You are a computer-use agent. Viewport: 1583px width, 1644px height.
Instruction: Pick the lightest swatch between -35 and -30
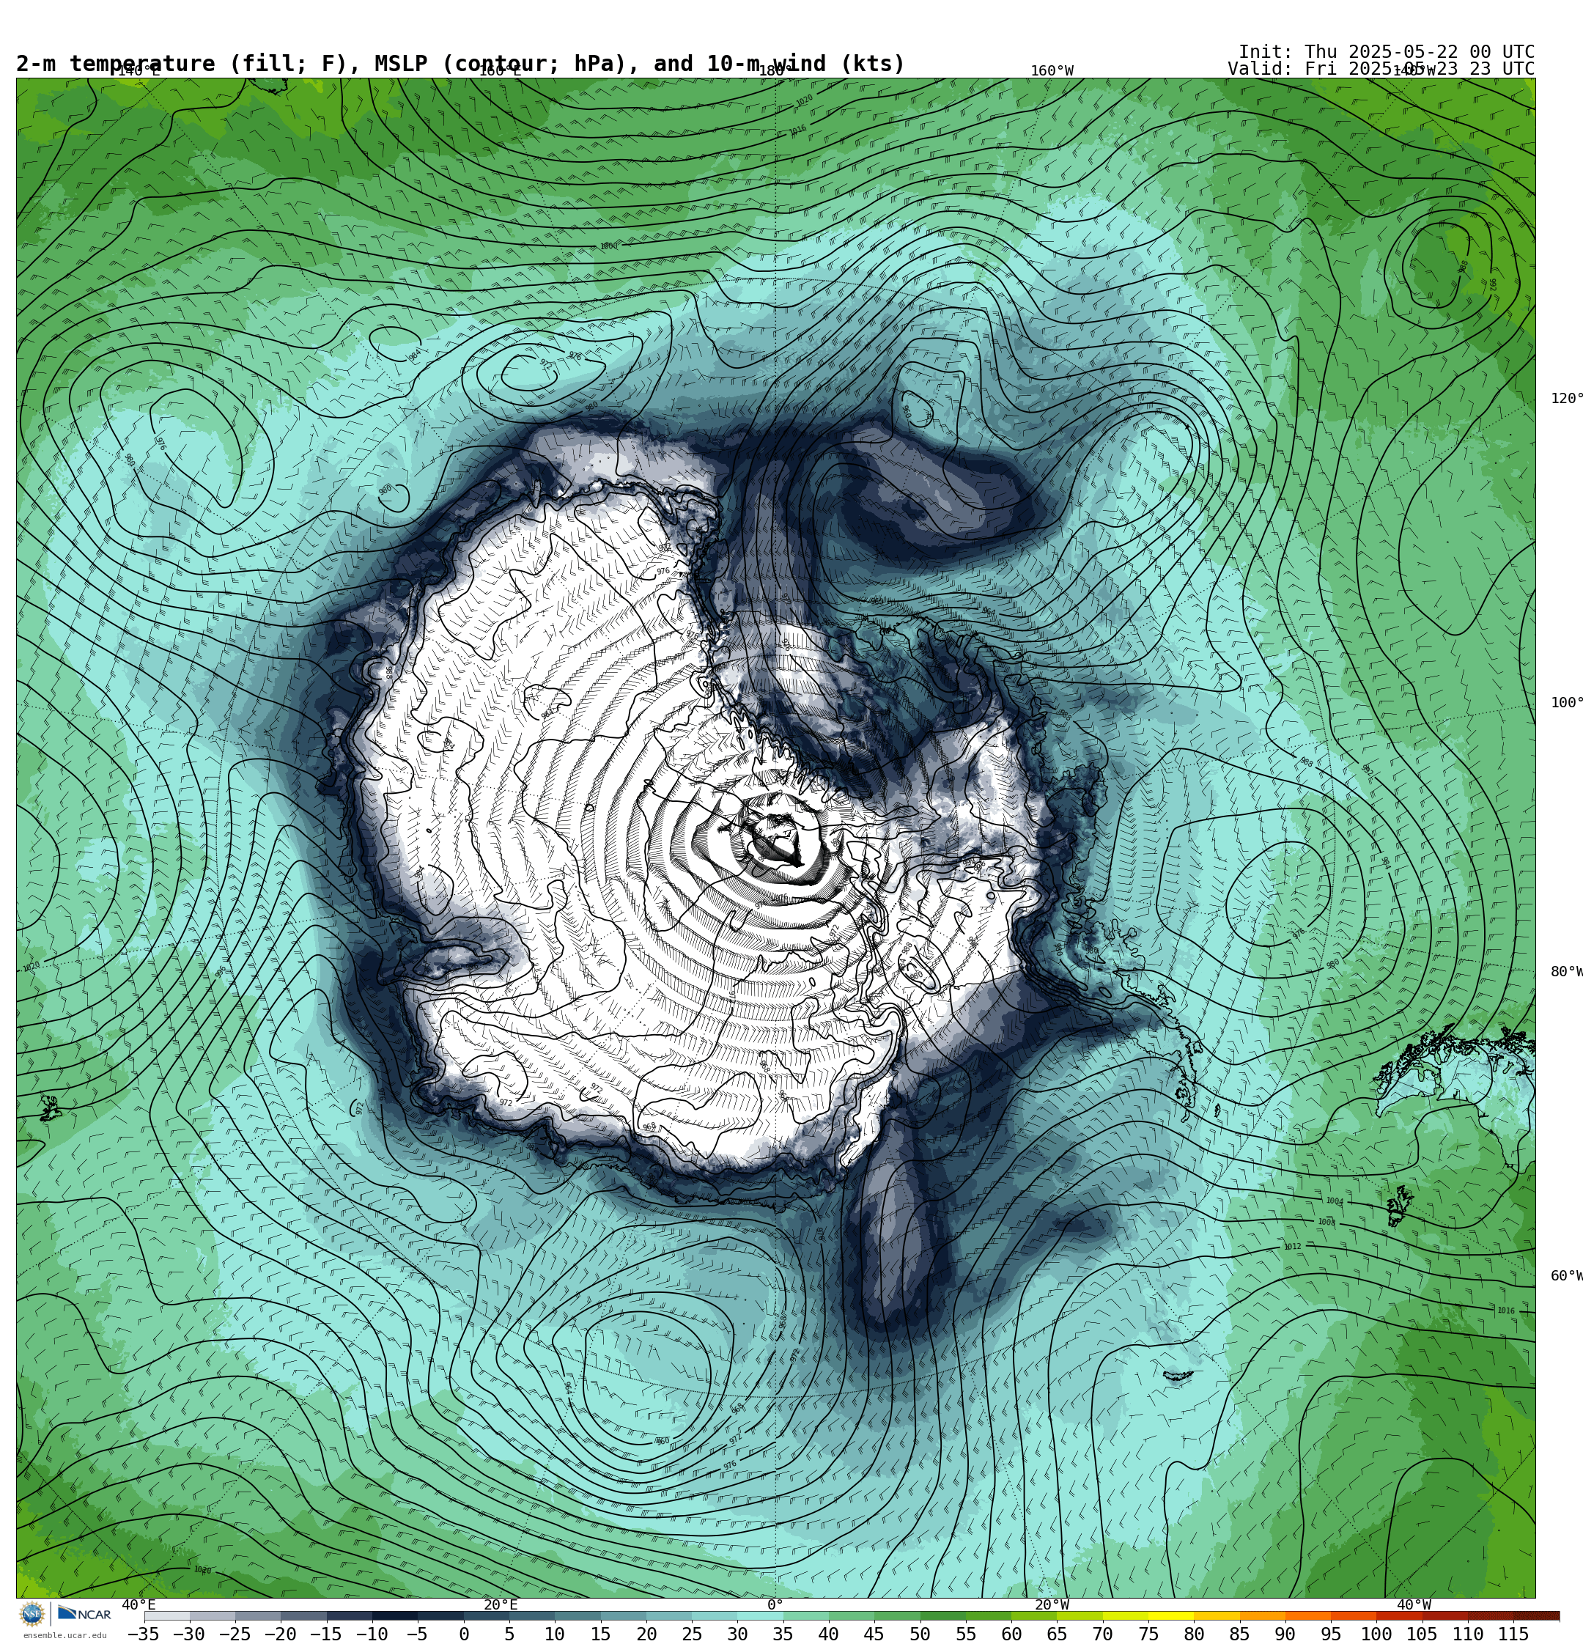click(x=167, y=1615)
